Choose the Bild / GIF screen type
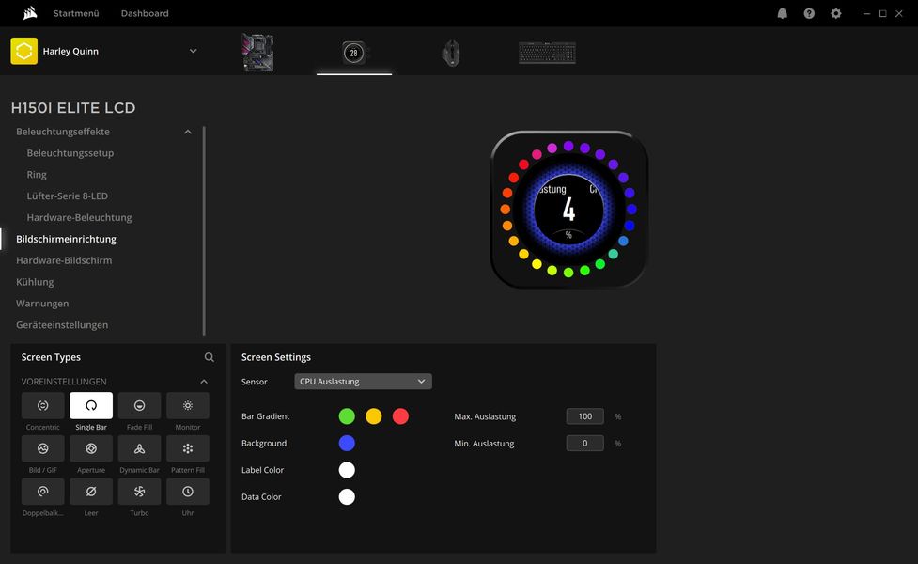 42,448
